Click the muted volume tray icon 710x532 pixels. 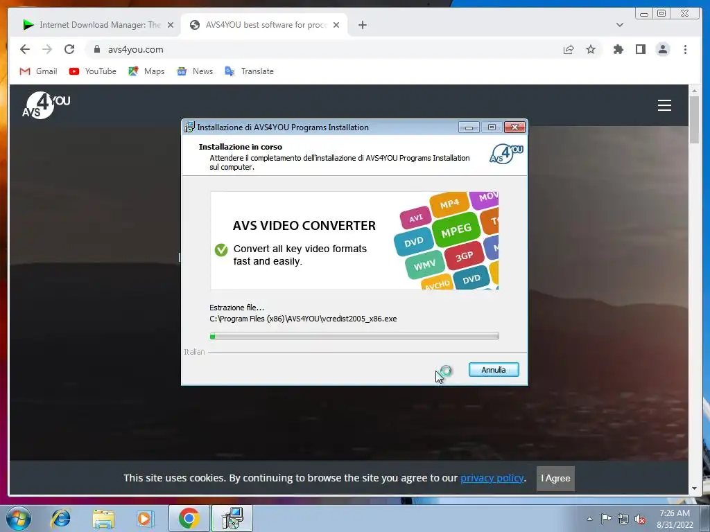pos(640,519)
